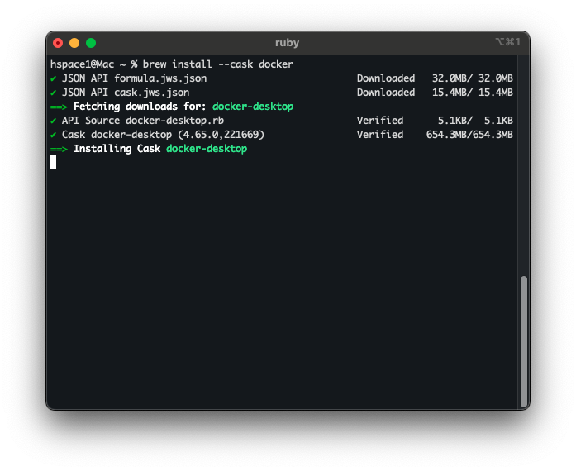Viewport: 576px width, 471px height.
Task: Click the checkmark before Cask docker-desktop (4.65.0,221669)
Action: 53,135
